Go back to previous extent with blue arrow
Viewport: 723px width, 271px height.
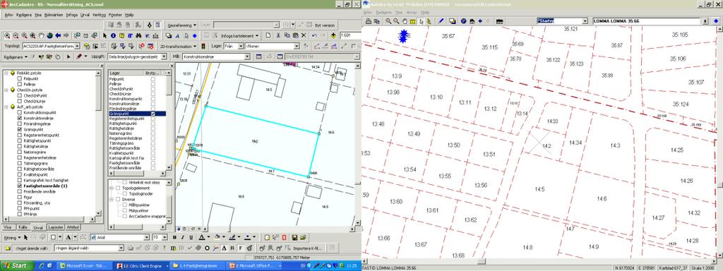[x=58, y=35]
